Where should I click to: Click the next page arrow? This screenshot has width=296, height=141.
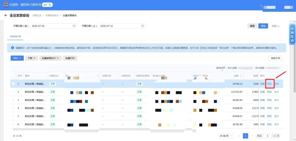252,136
